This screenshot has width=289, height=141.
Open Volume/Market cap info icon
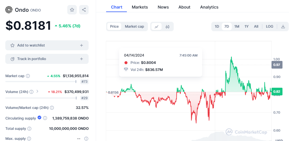52,108
